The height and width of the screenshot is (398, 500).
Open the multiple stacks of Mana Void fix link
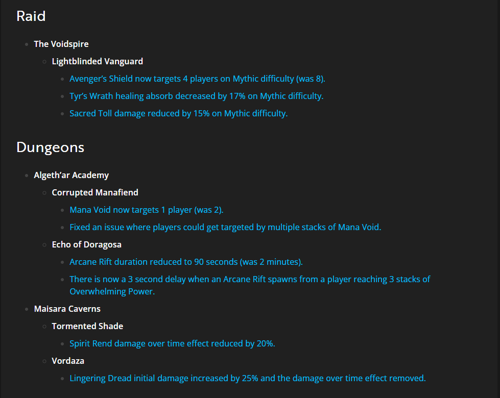pyautogui.click(x=225, y=227)
